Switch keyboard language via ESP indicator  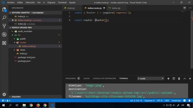tap(183, 105)
